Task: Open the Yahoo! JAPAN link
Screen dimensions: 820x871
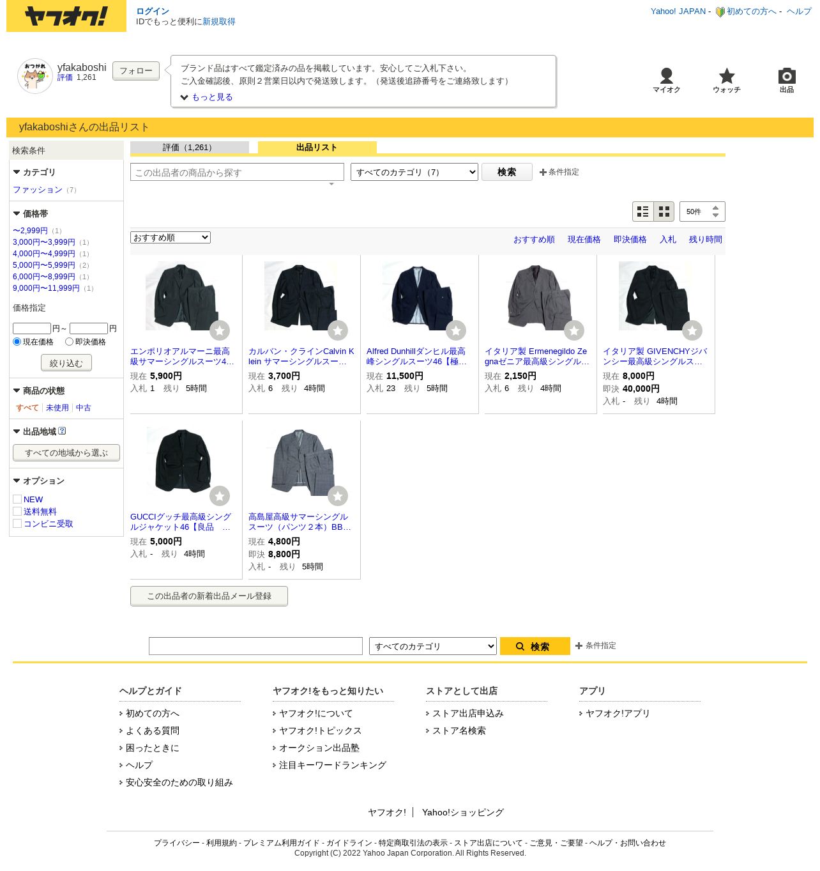Action: pyautogui.click(x=678, y=12)
